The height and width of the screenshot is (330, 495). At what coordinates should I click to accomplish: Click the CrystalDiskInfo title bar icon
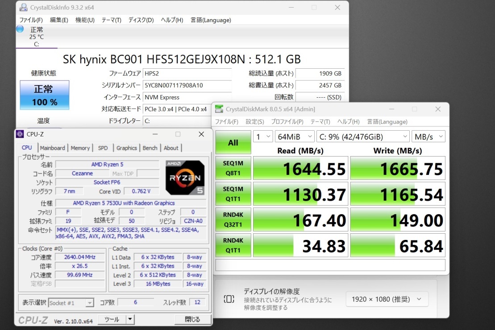click(23, 7)
